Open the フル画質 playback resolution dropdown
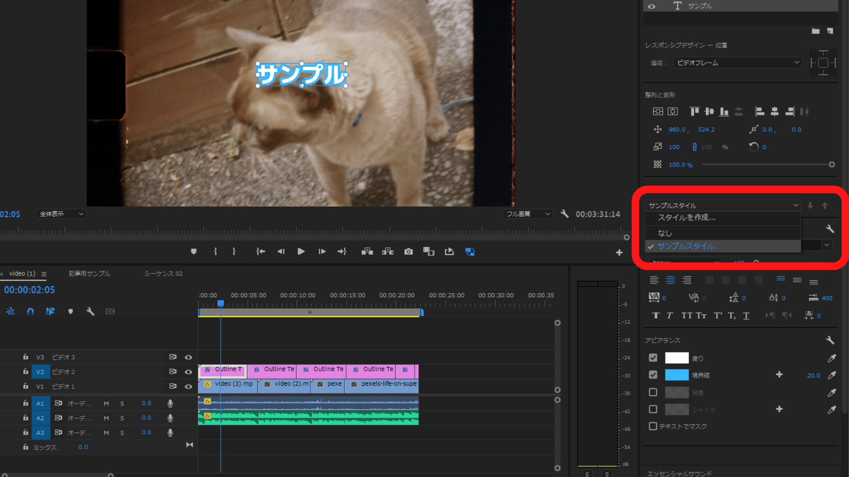 coord(528,214)
